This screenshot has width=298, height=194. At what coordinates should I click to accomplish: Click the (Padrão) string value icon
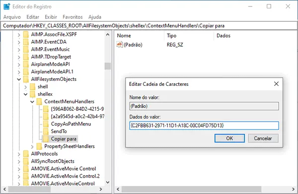[119, 45]
